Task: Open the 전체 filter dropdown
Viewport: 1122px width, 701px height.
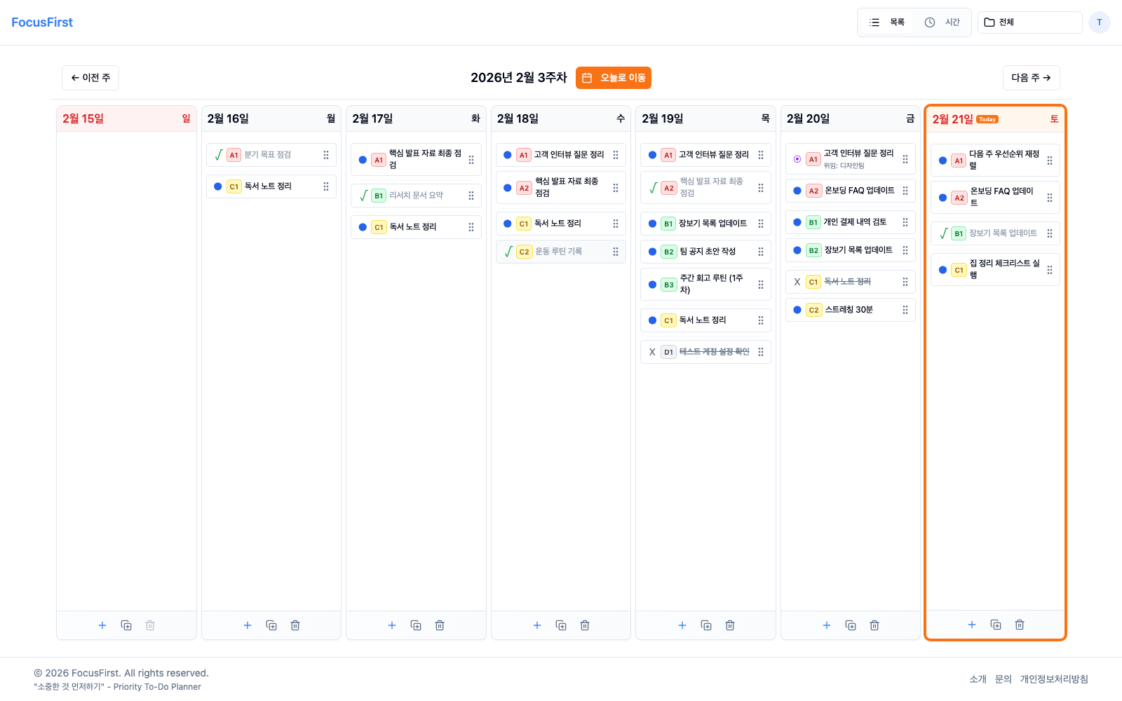Action: click(x=1029, y=22)
